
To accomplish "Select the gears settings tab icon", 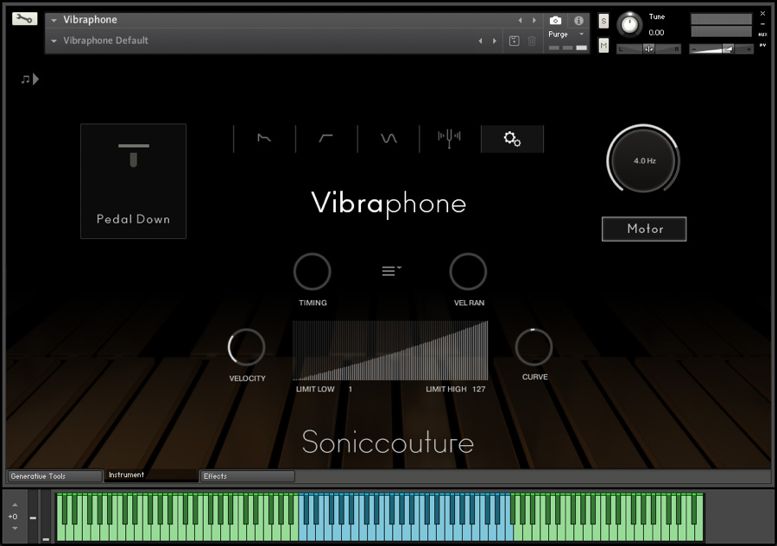I will 512,139.
